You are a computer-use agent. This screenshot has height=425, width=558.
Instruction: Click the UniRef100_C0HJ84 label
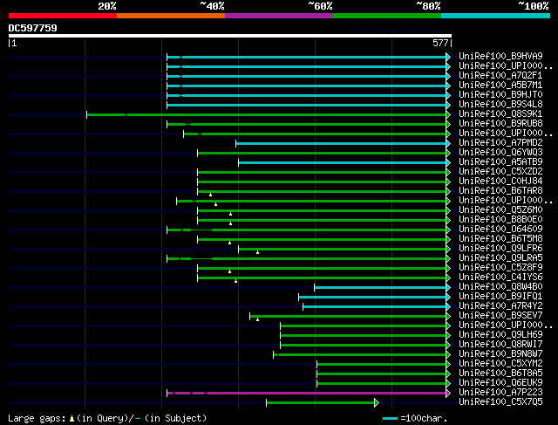(x=500, y=182)
